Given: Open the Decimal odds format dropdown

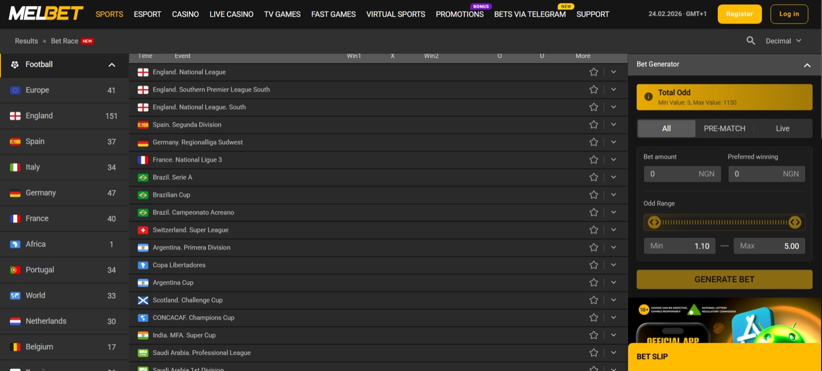Looking at the screenshot, I should click(x=783, y=41).
